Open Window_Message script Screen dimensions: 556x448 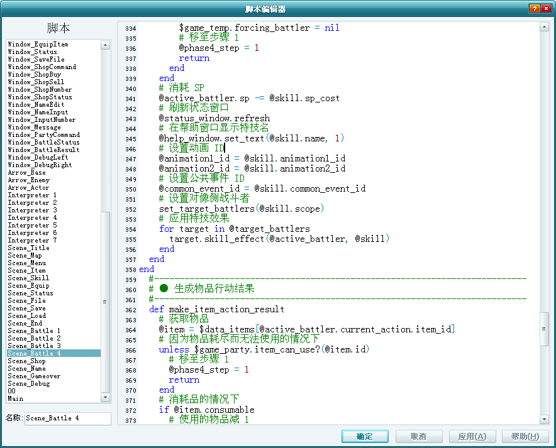tap(34, 127)
